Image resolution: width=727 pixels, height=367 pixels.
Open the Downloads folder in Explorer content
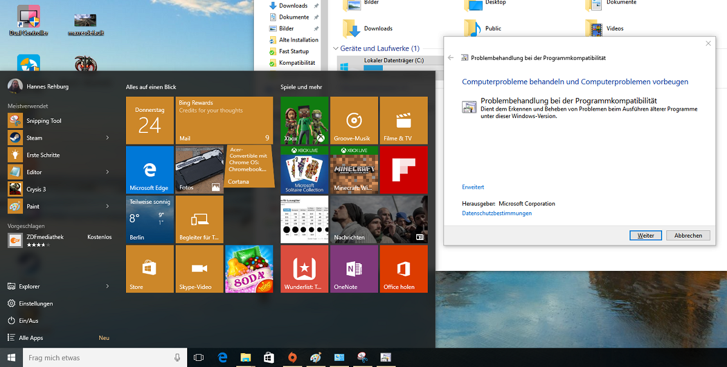pos(368,28)
